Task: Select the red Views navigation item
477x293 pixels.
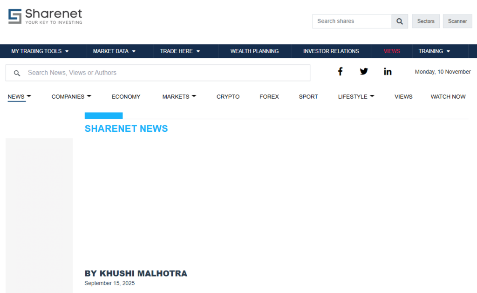Action: pos(392,51)
